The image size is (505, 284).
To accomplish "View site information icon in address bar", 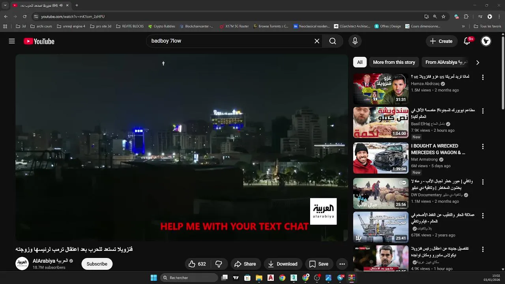I will (x=36, y=17).
